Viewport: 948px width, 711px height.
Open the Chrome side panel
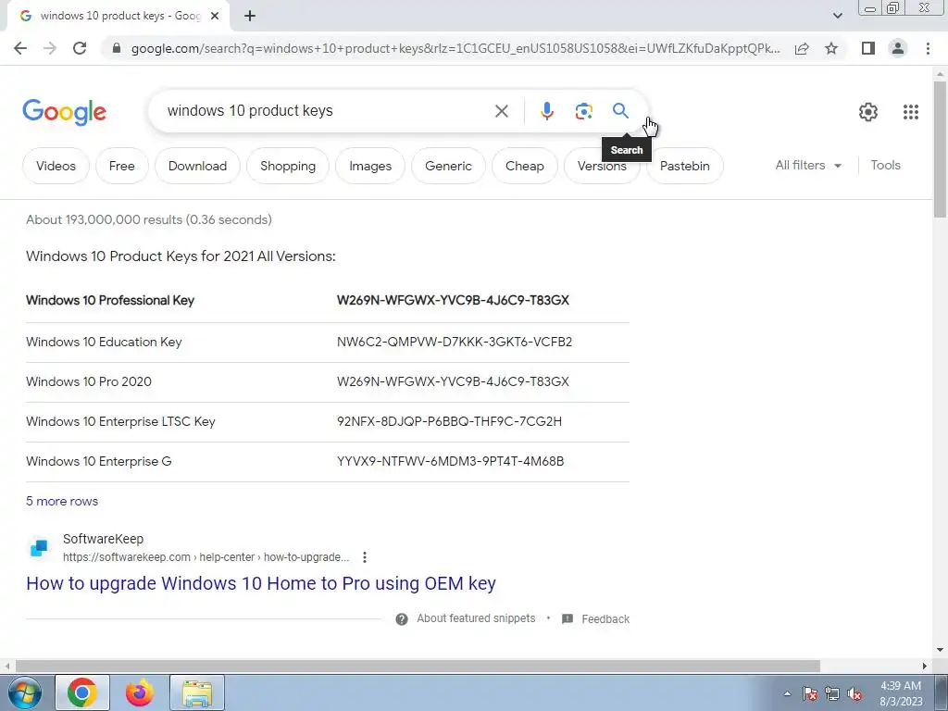click(x=868, y=48)
